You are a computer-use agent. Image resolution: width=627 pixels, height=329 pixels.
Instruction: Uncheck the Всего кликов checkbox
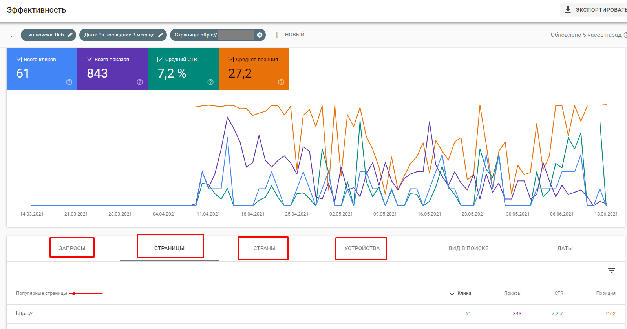pos(19,60)
